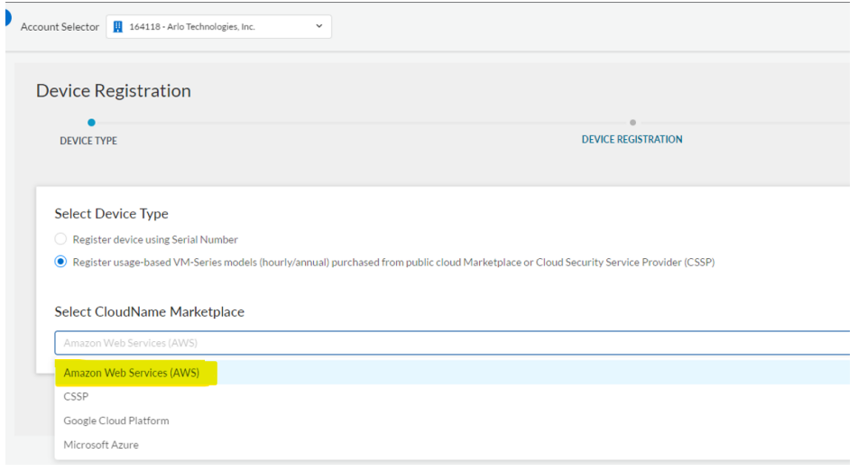
Task: Click the progress line between the steps
Action: coord(361,123)
